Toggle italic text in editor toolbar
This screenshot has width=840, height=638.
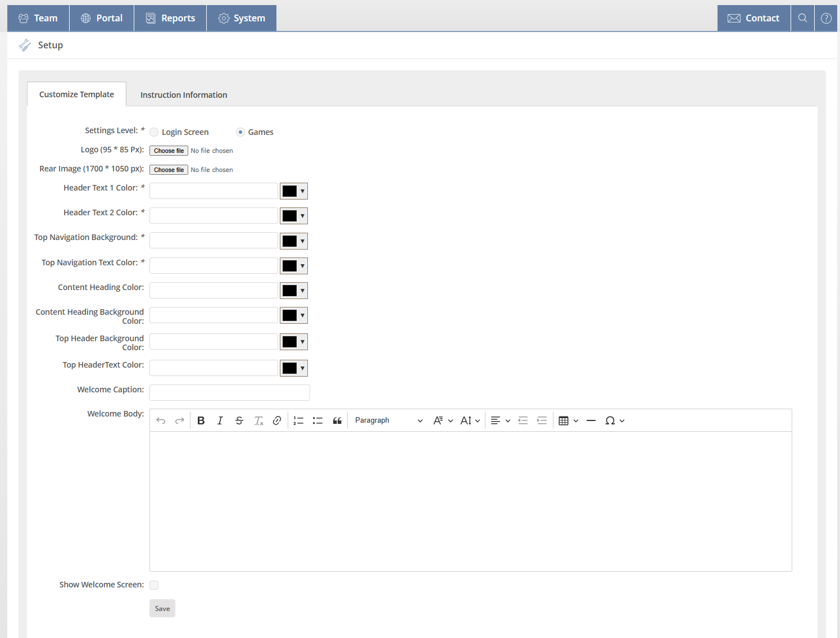[x=220, y=420]
